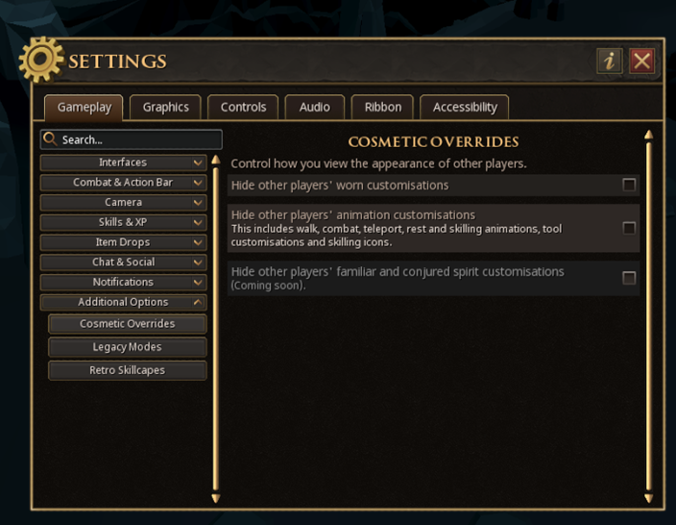Open the Accessibility tab
676x525 pixels.
[465, 107]
